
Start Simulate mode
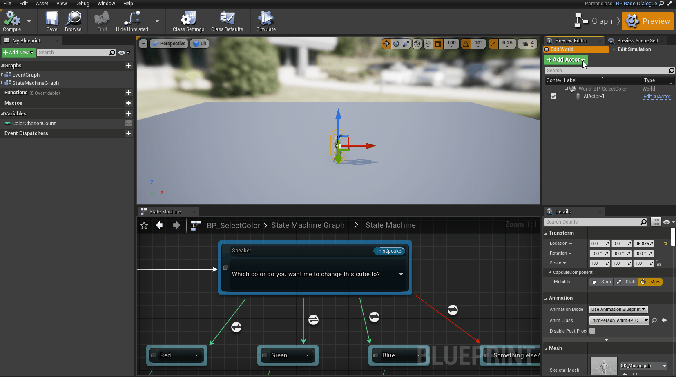[x=265, y=20]
